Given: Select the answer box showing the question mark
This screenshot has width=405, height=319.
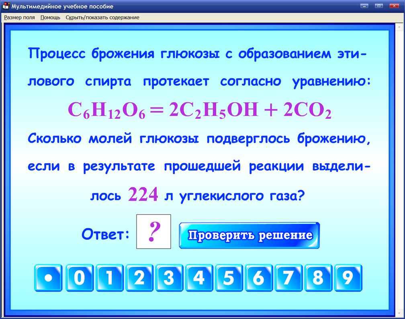Looking at the screenshot, I should point(153,232).
